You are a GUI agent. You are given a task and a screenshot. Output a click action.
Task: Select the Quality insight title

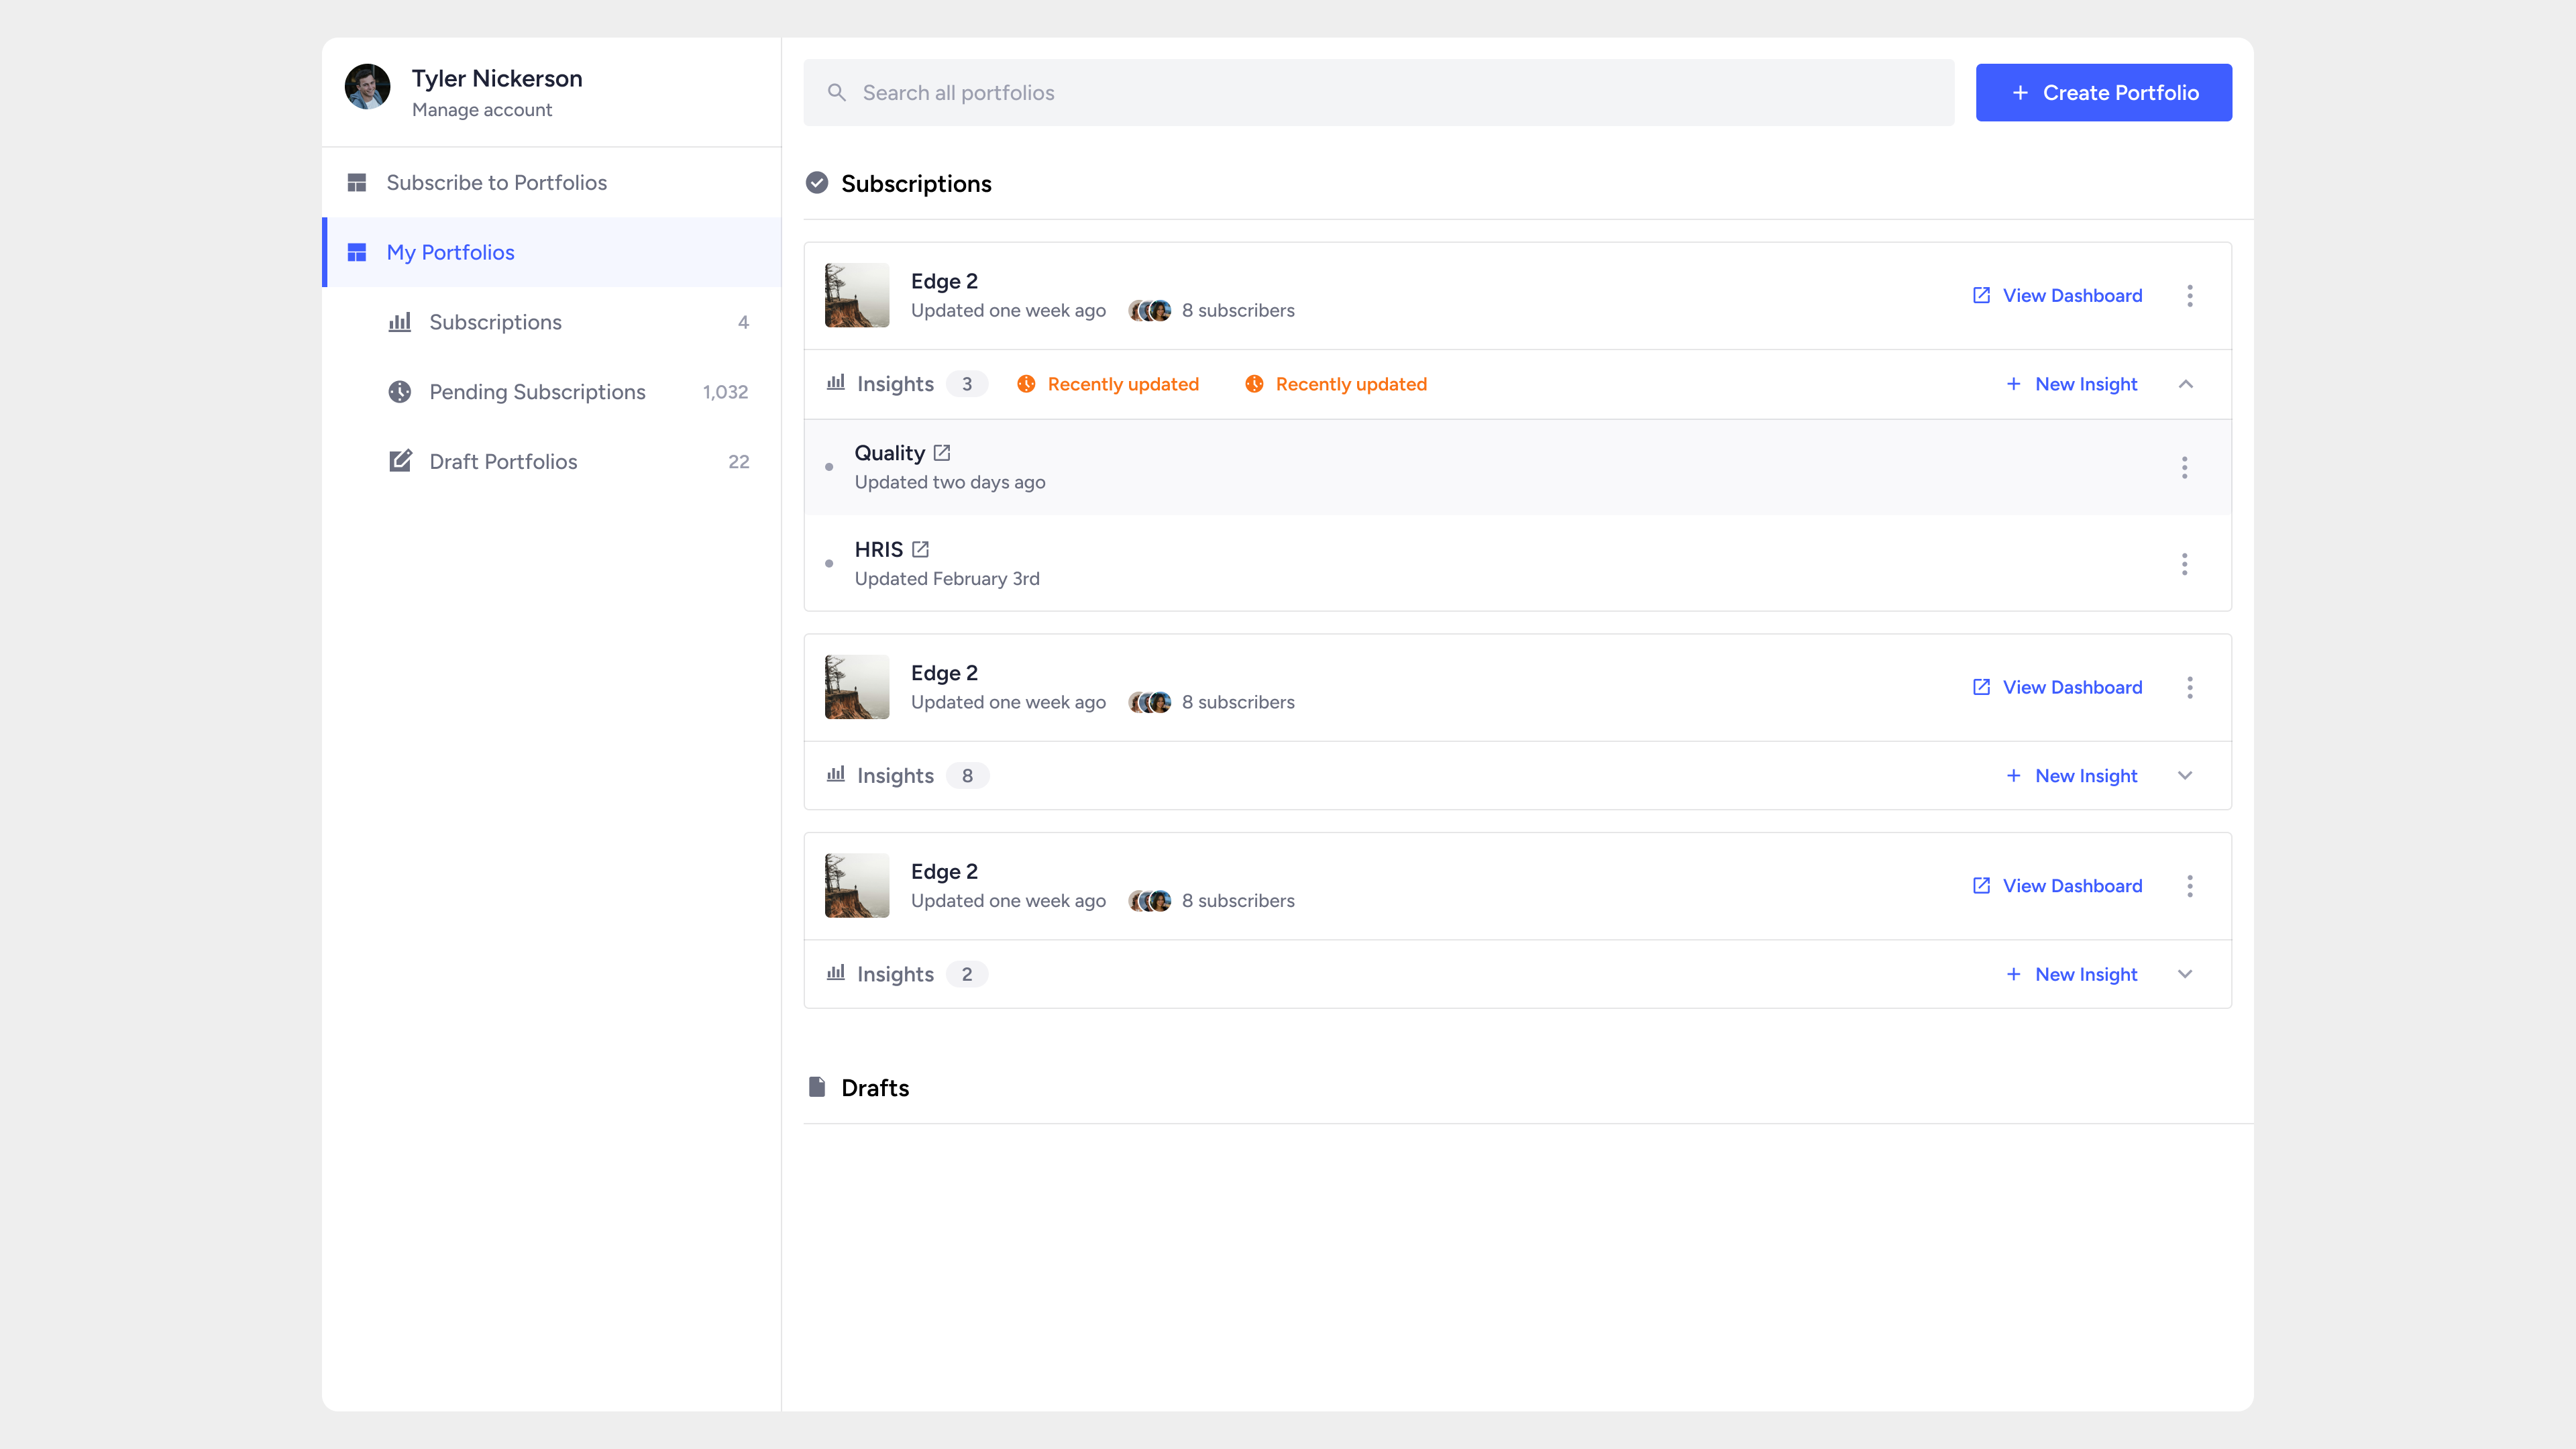[x=890, y=453]
